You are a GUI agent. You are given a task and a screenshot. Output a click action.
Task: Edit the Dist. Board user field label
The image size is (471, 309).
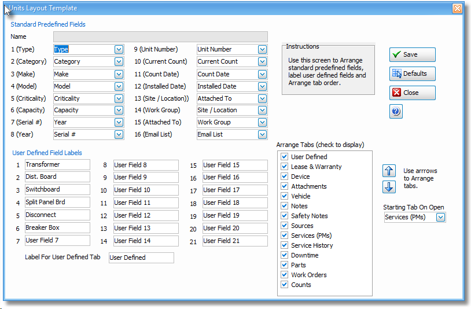click(x=57, y=177)
